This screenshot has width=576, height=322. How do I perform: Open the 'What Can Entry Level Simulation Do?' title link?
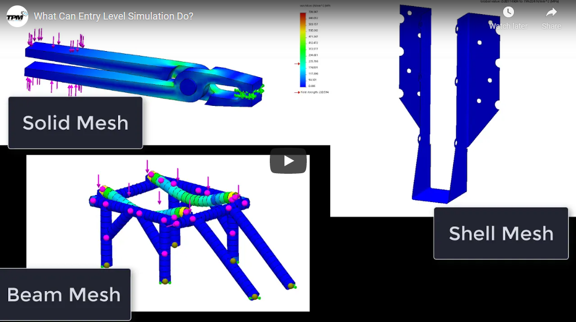click(x=113, y=16)
